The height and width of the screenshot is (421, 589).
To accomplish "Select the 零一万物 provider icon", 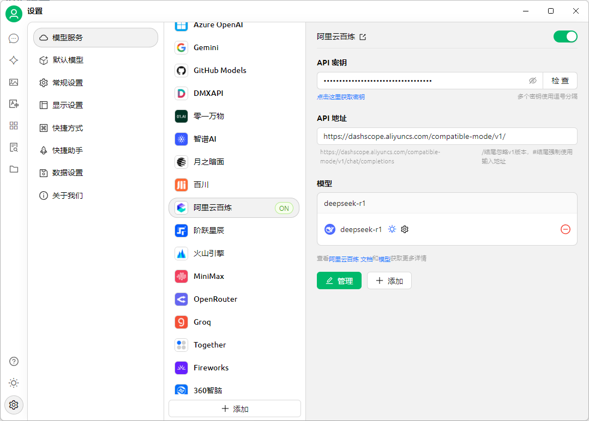I will (182, 117).
